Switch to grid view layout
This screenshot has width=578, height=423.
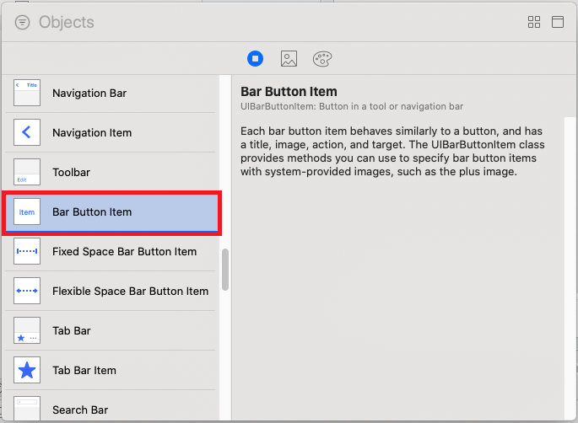[x=534, y=23]
